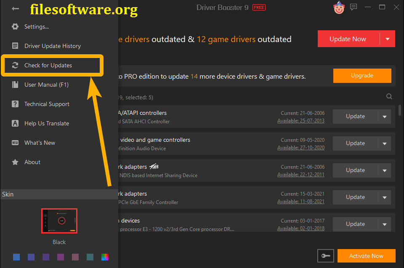
Task: Click the back arrow icon
Action: click(16, 9)
